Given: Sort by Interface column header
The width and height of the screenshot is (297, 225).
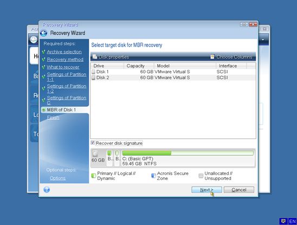Looking at the screenshot, I should tap(231, 66).
